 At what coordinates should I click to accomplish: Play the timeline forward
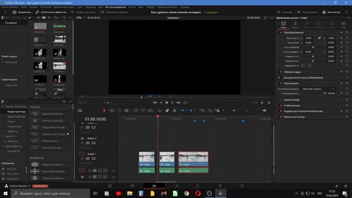coord(172,102)
